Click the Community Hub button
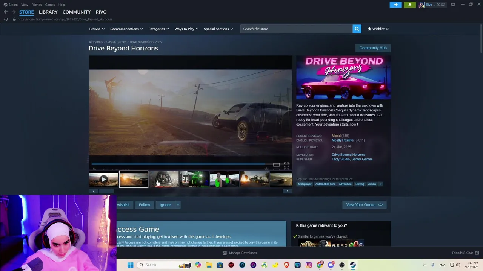483x271 pixels. [x=373, y=48]
